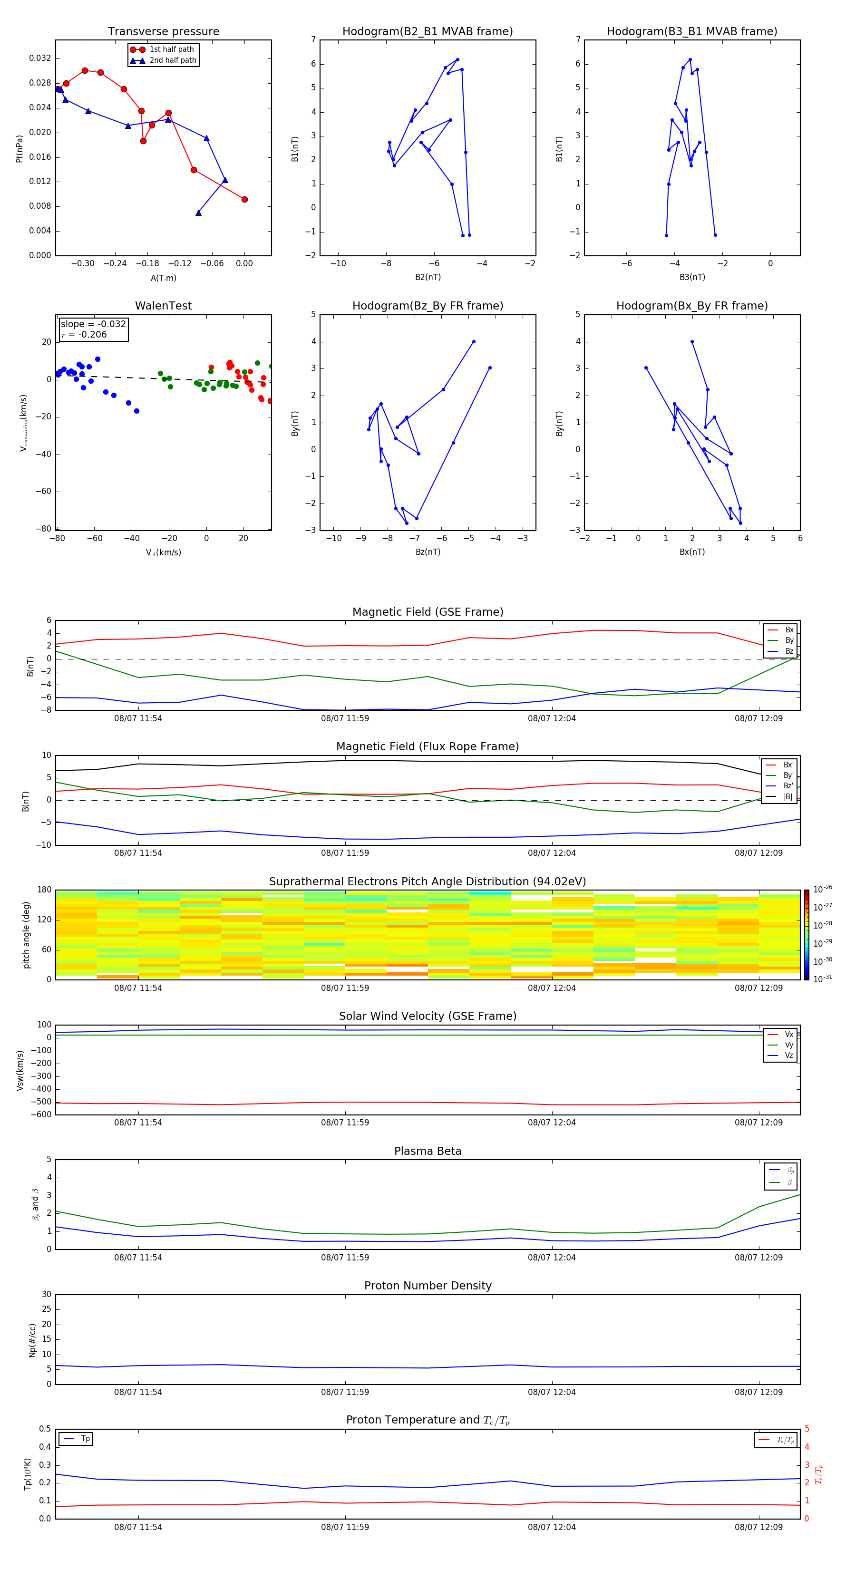
Task: Select the 'r = -0.206' annotation
Action: [x=84, y=334]
